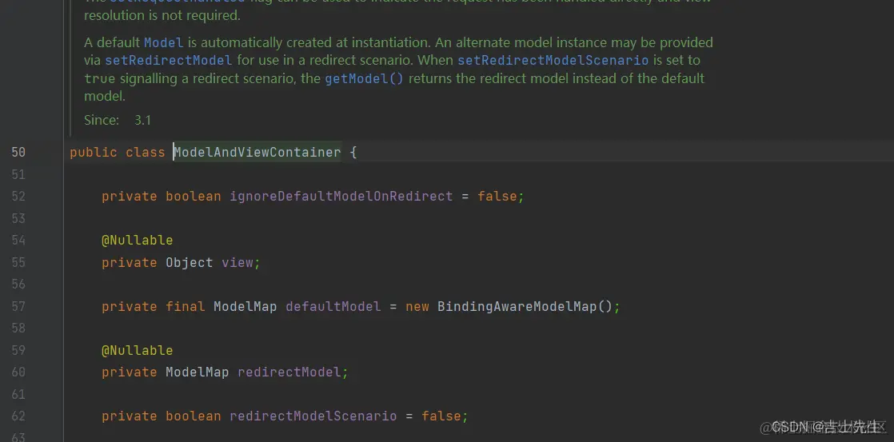Image resolution: width=894 pixels, height=442 pixels.
Task: Click the 'new' keyword on line 57
Action: [417, 306]
